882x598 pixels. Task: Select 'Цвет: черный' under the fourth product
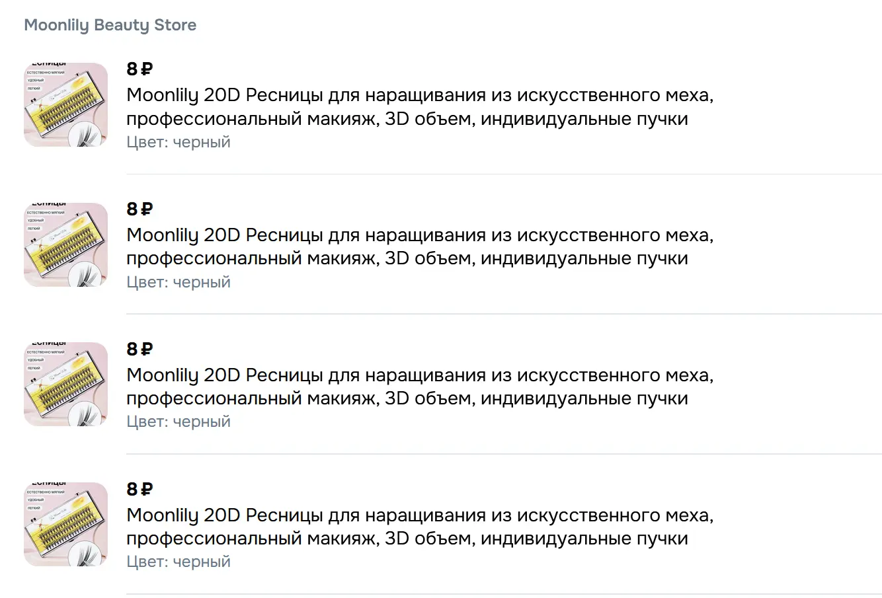pos(179,562)
